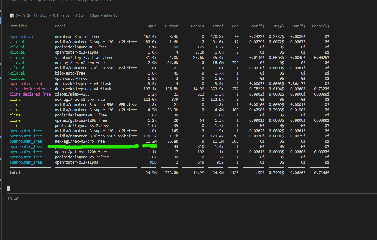Click the '305' request count

pos(235,141)
